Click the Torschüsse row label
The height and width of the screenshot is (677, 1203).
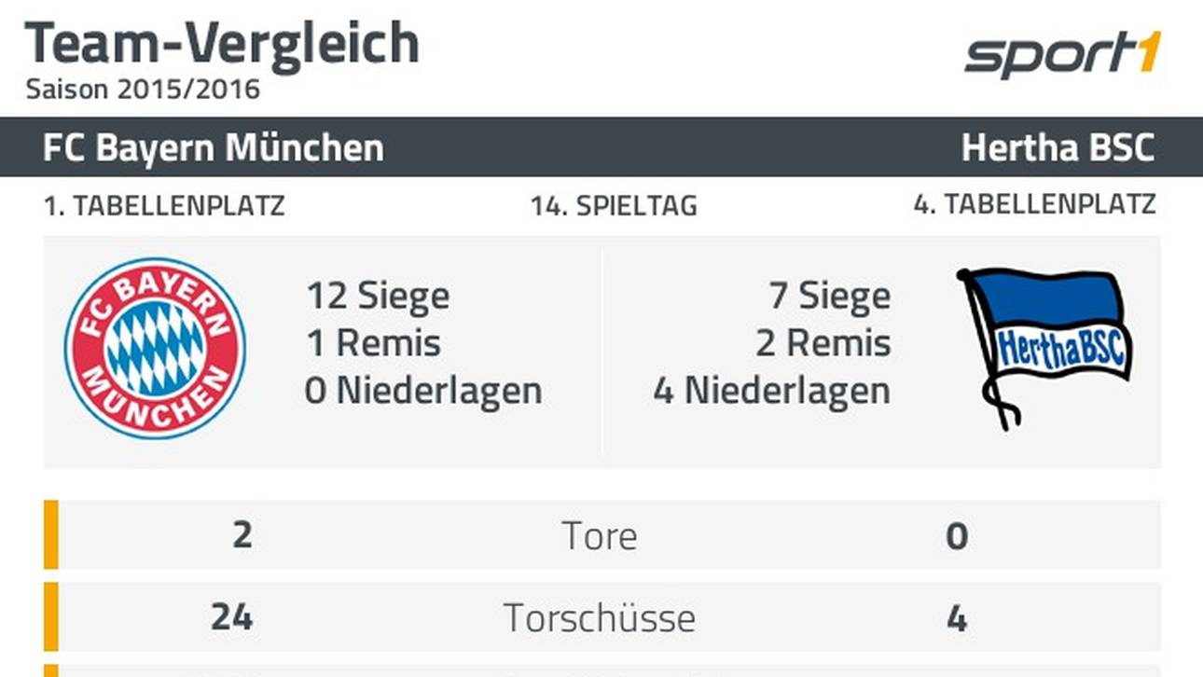[x=600, y=617]
